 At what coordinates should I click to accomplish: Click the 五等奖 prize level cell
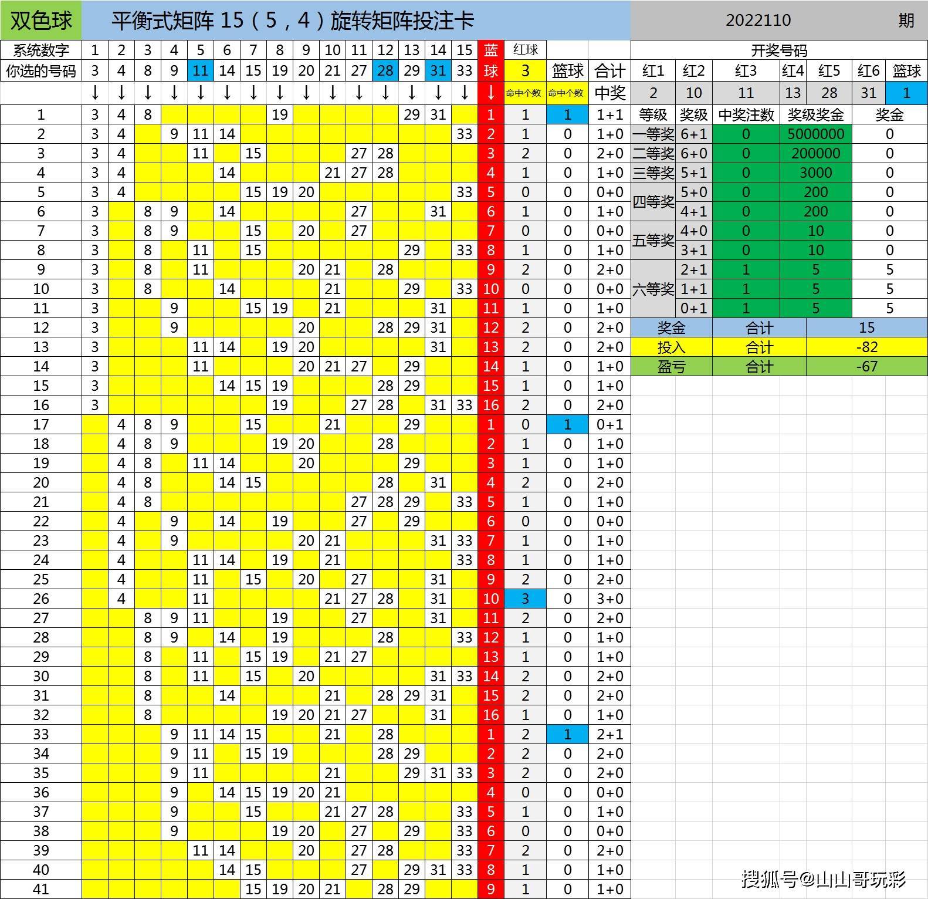point(653,241)
